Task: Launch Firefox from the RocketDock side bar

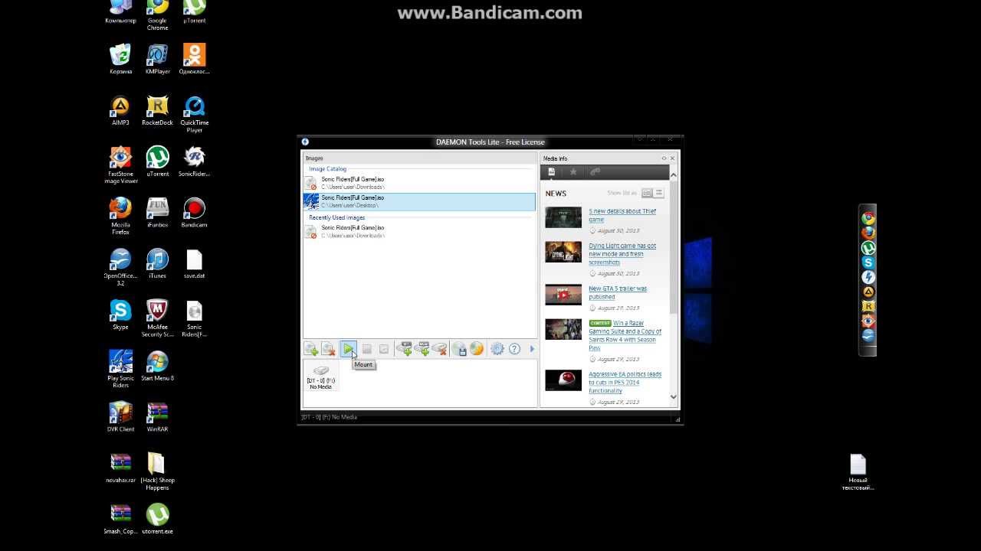Action: [x=868, y=233]
